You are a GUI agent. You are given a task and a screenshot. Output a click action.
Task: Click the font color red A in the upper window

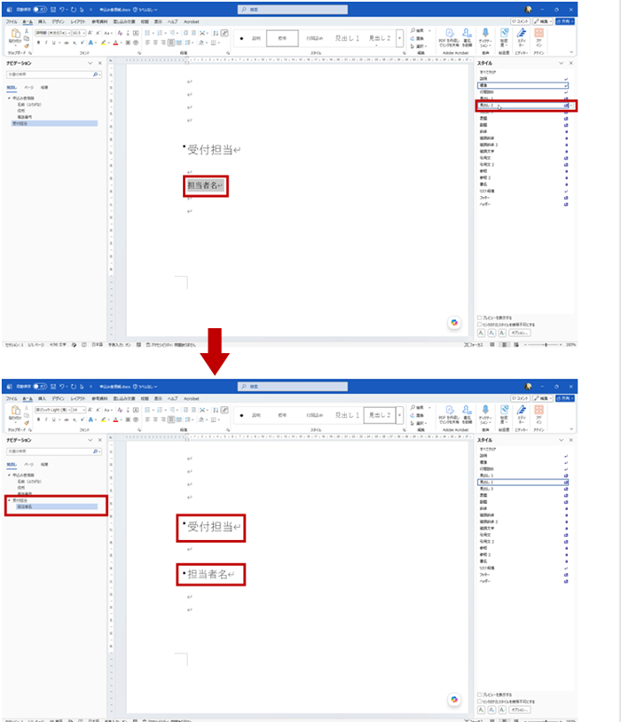pyautogui.click(x=115, y=43)
